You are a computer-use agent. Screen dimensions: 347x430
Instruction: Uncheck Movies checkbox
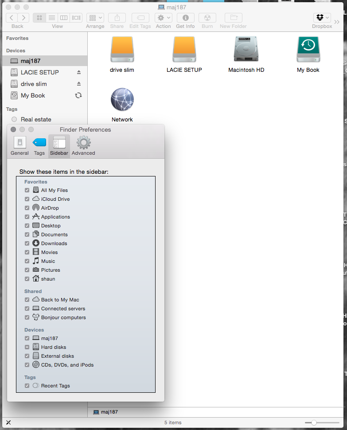(27, 252)
